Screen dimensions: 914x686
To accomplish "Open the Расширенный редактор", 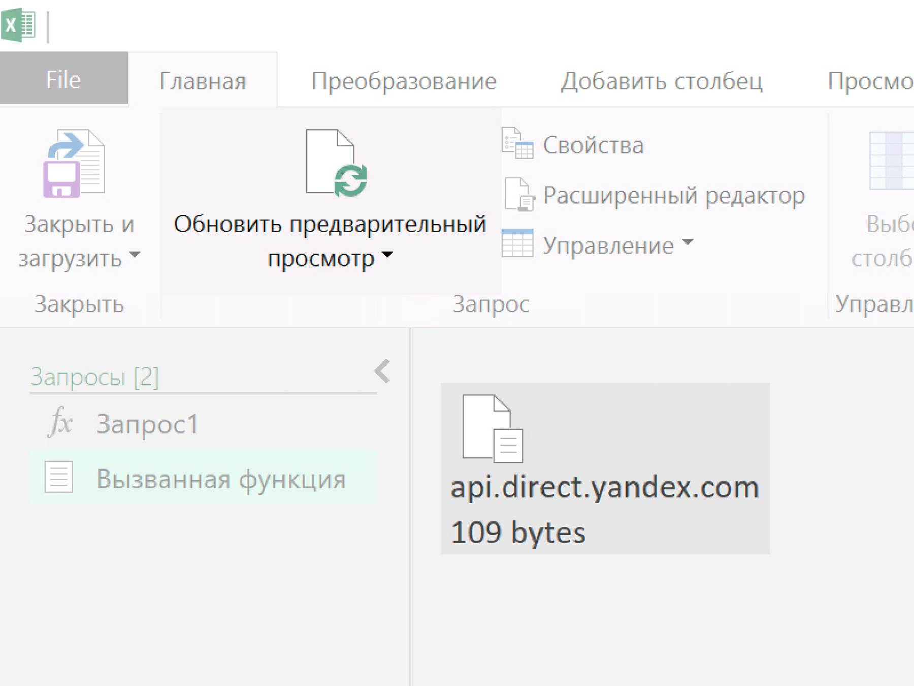I will [x=674, y=196].
